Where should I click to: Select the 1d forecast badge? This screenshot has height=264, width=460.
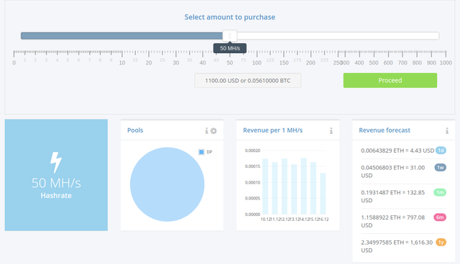click(441, 151)
